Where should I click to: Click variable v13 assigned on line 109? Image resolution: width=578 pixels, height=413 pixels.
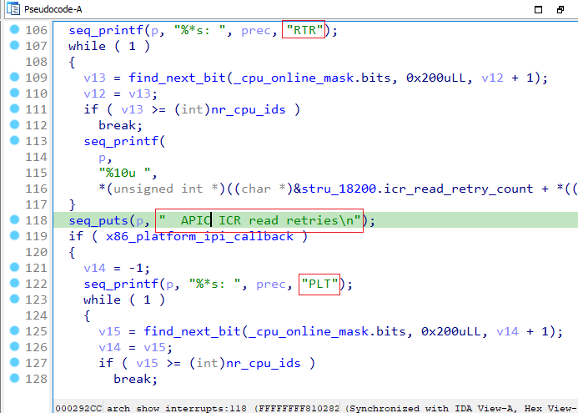(95, 78)
